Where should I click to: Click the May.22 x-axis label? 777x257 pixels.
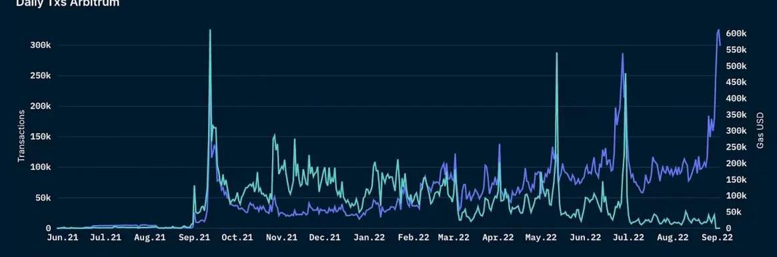[541, 238]
